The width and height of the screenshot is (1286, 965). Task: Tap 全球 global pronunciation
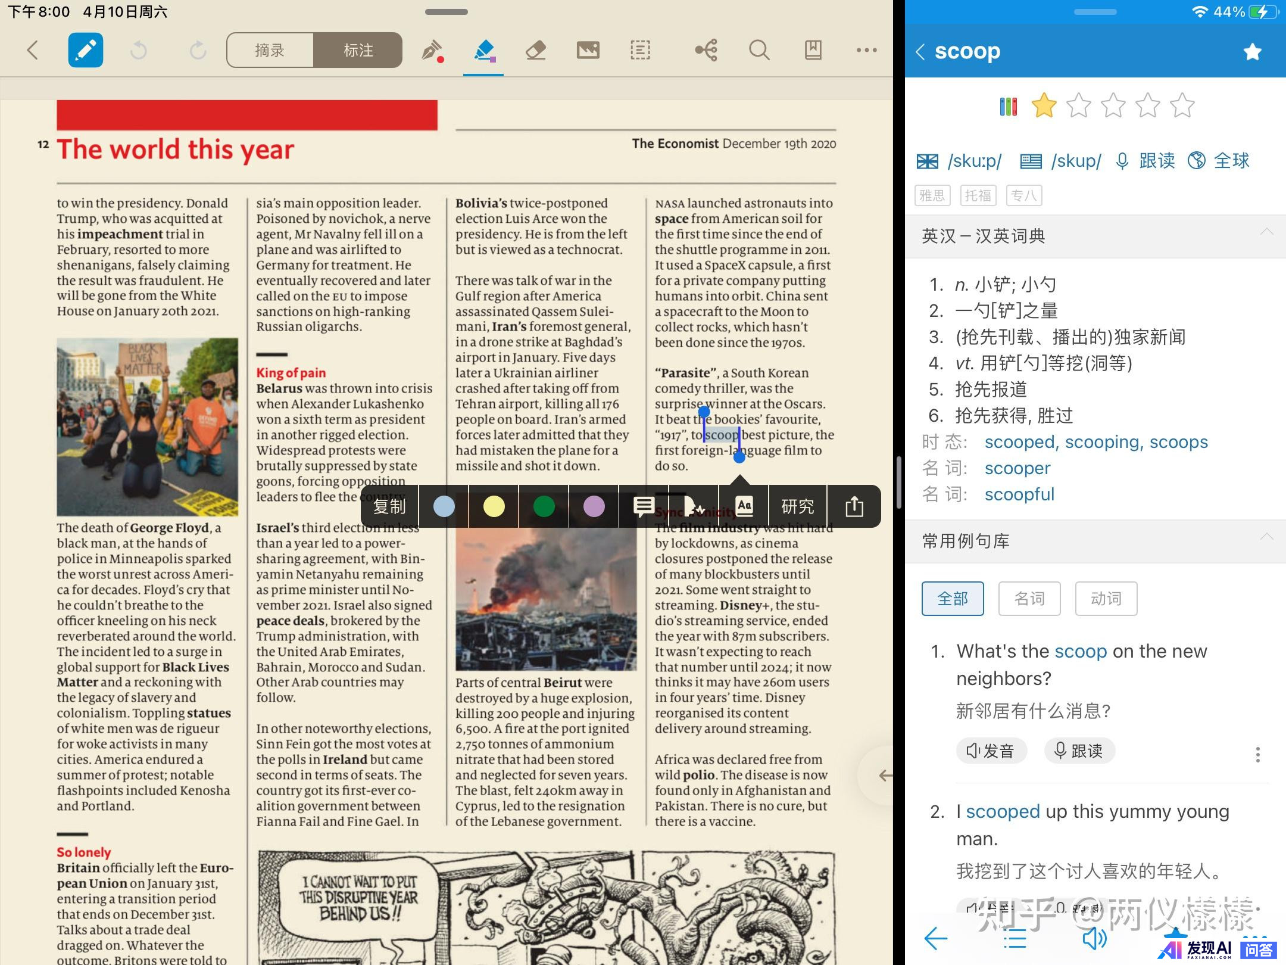coord(1219,161)
